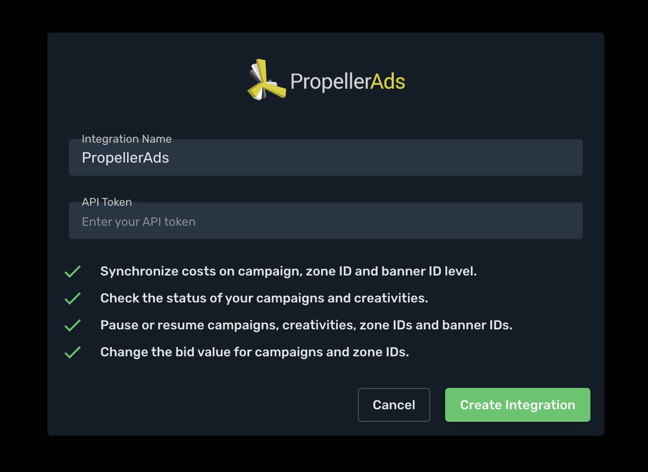Screen dimensions: 648x472
Task: Click the Change the bid value text line
Action: tap(255, 352)
